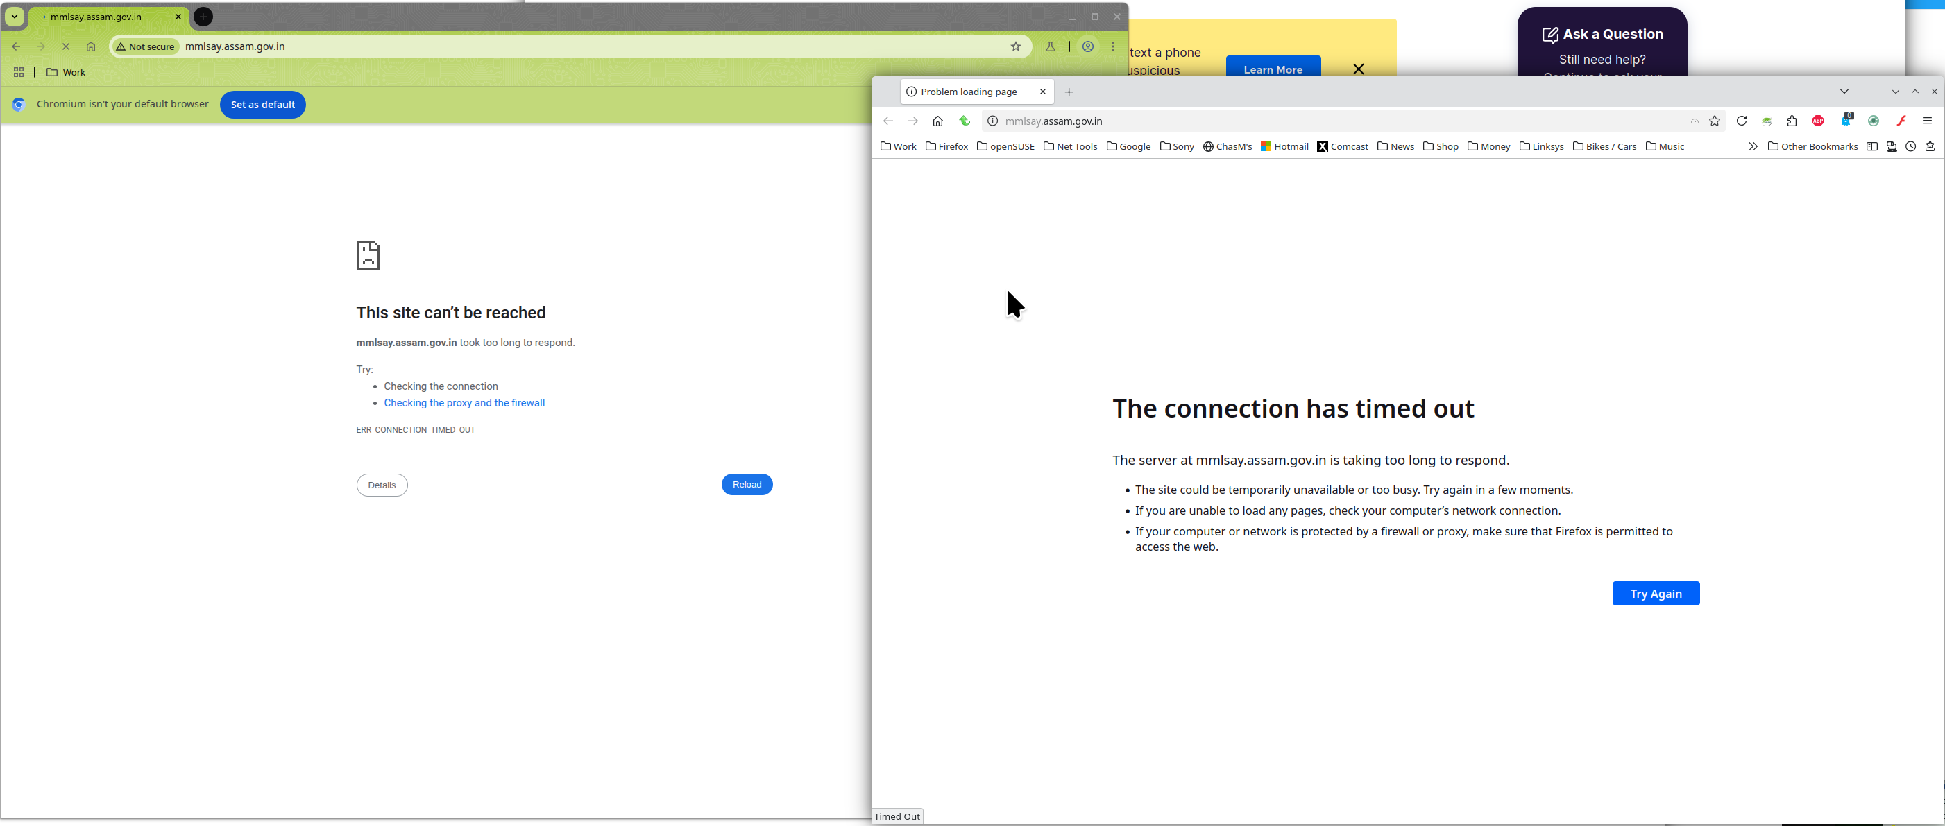Set Chromium as the default browser
Screen dimensions: 1945x826
click(263, 105)
